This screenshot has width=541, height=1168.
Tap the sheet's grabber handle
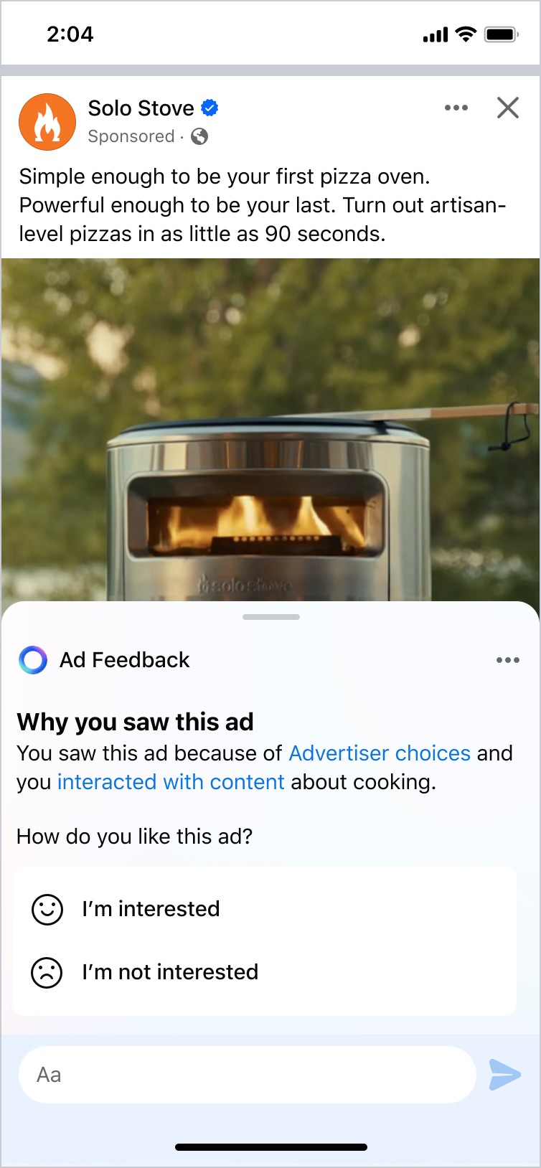click(x=270, y=617)
